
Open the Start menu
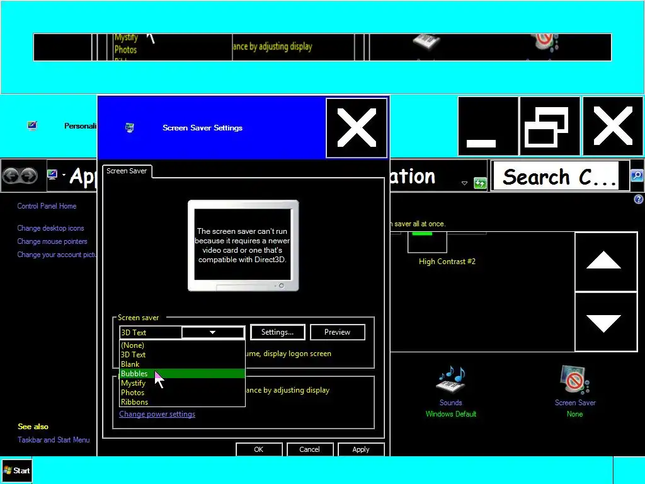point(16,470)
